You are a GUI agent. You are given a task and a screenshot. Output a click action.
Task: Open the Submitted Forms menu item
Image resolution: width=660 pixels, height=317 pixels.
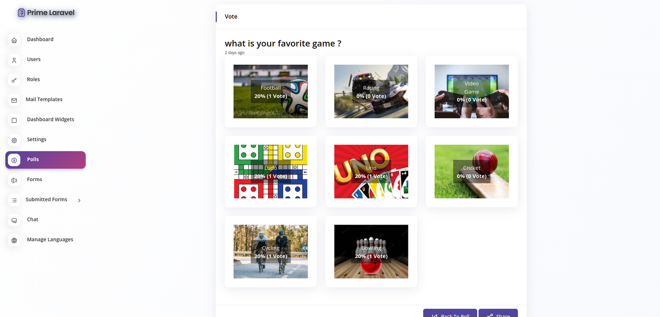pos(45,200)
